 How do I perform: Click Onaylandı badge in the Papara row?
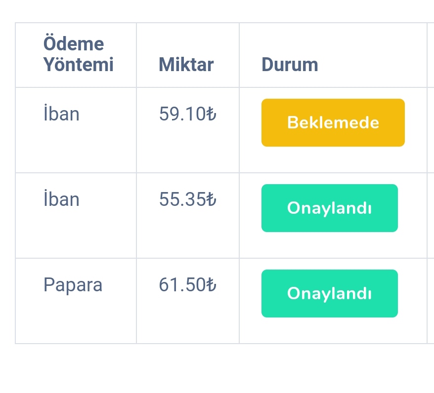[329, 293]
